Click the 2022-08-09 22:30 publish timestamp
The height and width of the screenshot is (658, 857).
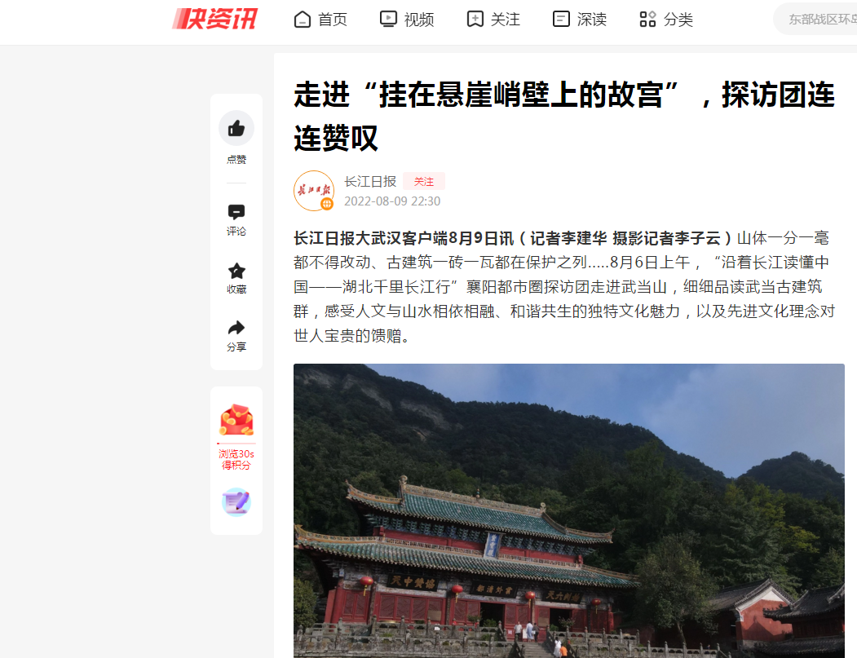point(392,201)
